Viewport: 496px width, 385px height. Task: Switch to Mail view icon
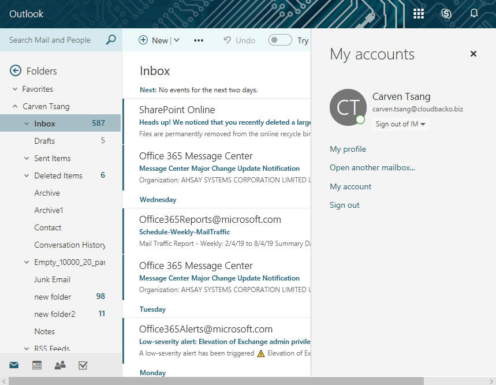pos(14,365)
